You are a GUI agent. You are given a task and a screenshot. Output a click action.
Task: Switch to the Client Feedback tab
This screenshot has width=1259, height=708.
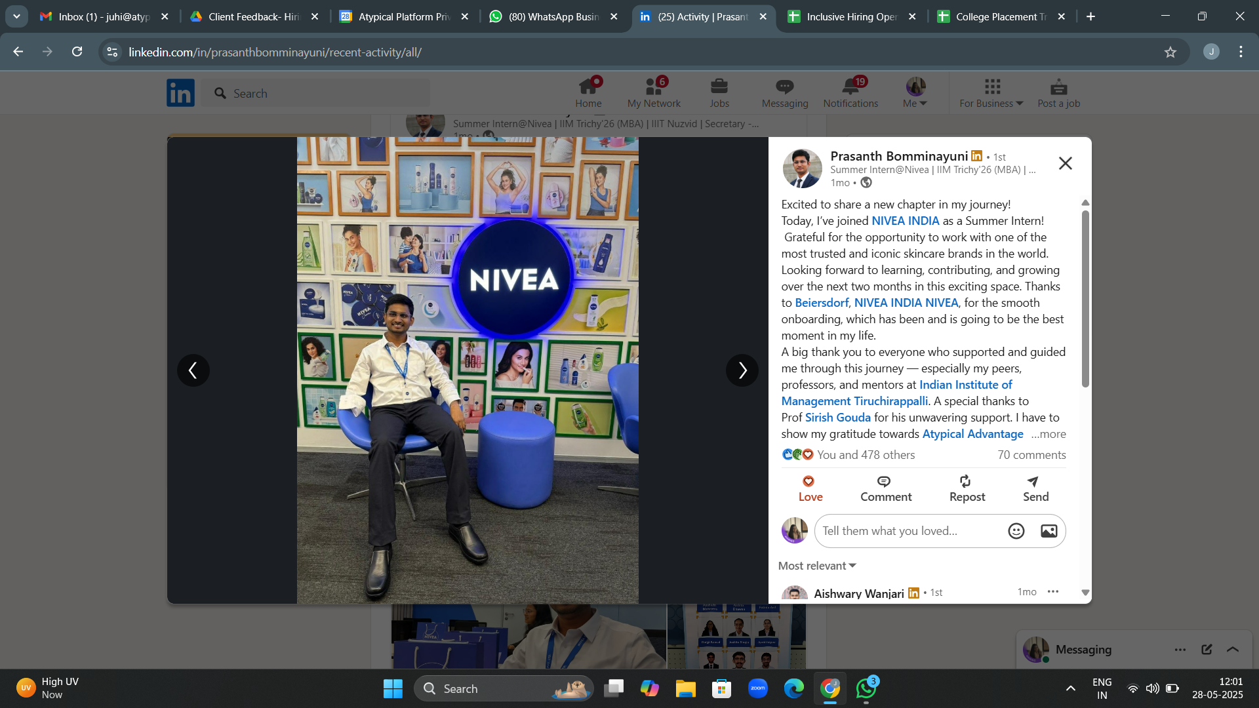(x=253, y=17)
